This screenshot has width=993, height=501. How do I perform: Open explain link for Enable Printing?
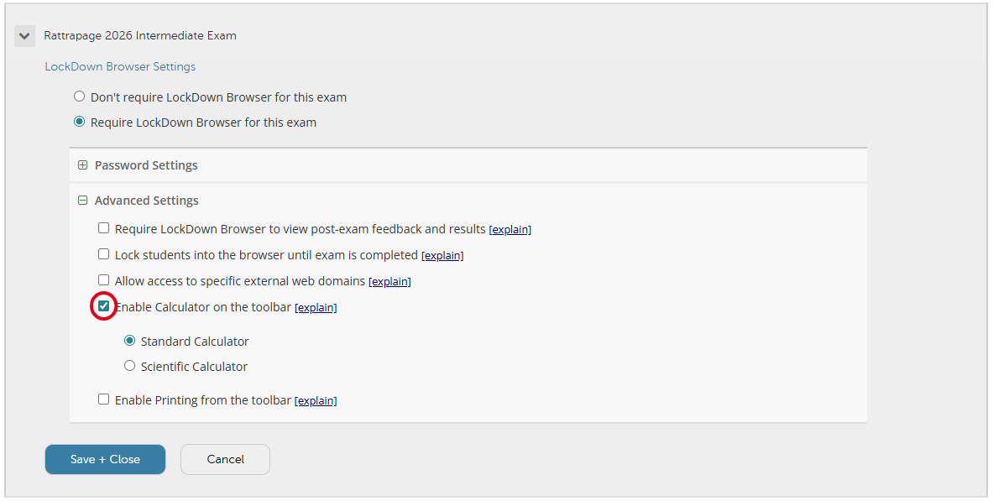pyautogui.click(x=316, y=401)
